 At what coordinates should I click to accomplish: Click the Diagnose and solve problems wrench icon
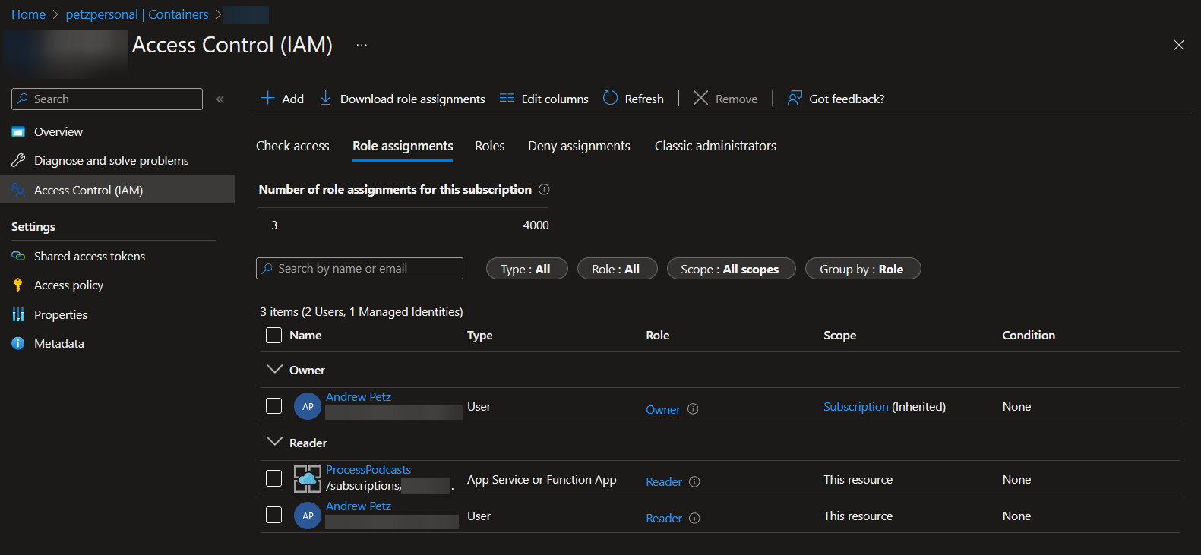coord(18,160)
